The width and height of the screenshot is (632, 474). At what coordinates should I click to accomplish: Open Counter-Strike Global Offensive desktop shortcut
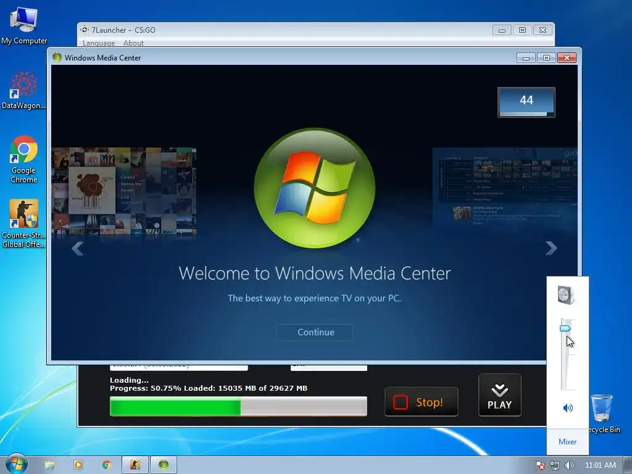tap(24, 223)
